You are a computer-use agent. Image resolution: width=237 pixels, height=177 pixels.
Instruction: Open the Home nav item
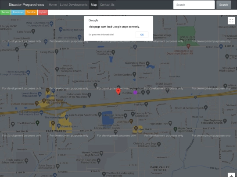pyautogui.click(x=53, y=5)
